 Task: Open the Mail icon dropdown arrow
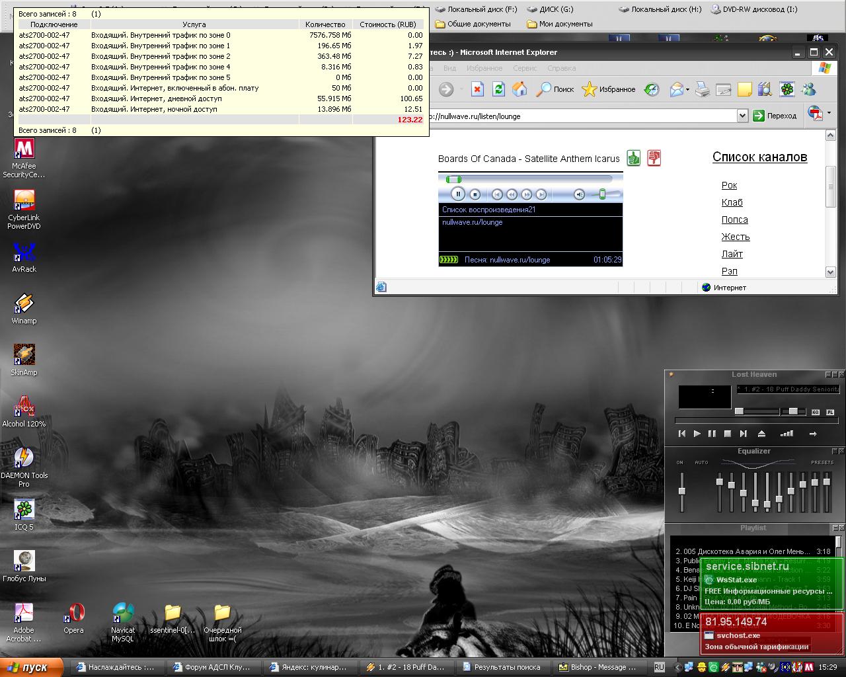687,90
